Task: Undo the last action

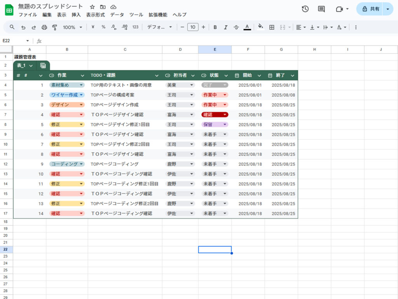Action: pos(23,27)
